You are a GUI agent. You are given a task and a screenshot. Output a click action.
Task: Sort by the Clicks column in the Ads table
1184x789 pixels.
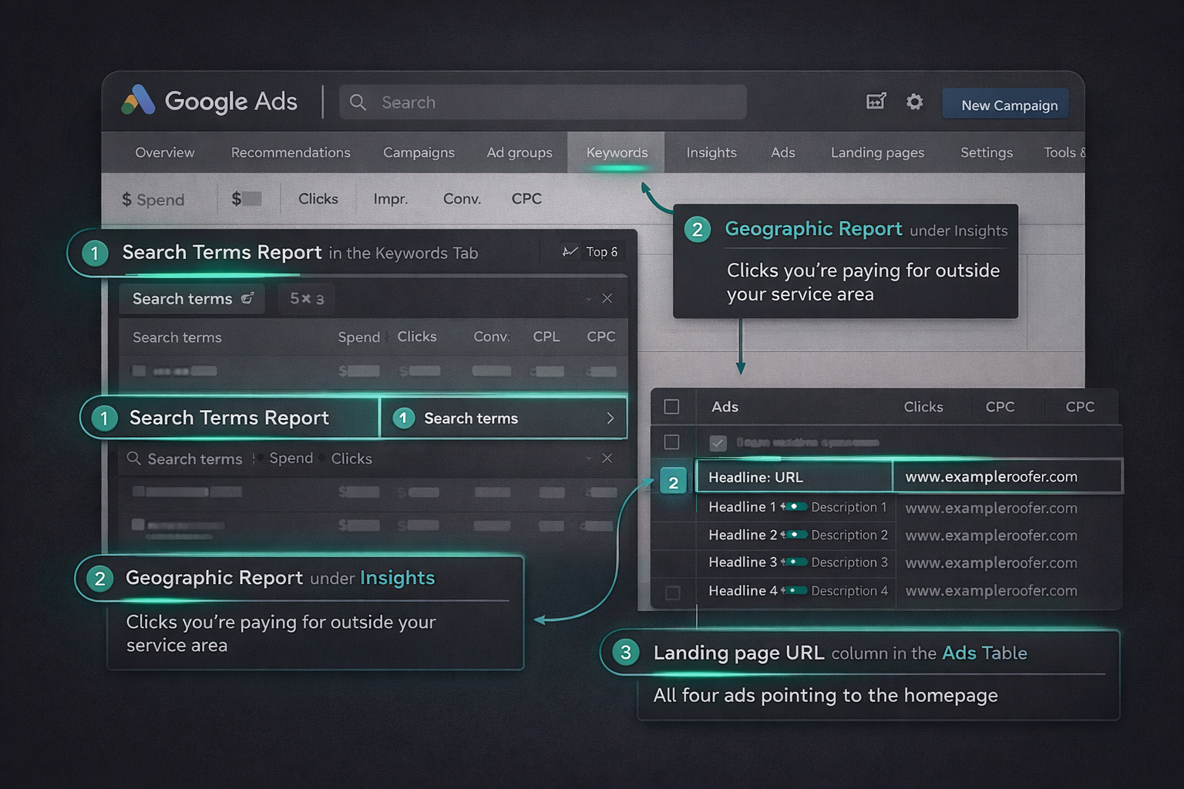923,407
